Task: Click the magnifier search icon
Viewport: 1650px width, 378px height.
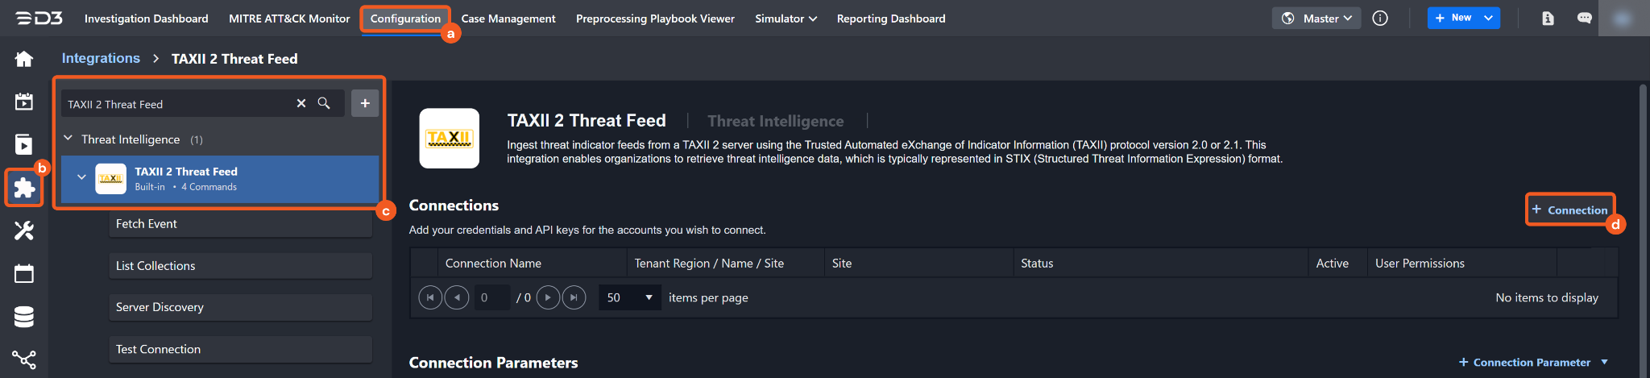Action: pyautogui.click(x=324, y=103)
